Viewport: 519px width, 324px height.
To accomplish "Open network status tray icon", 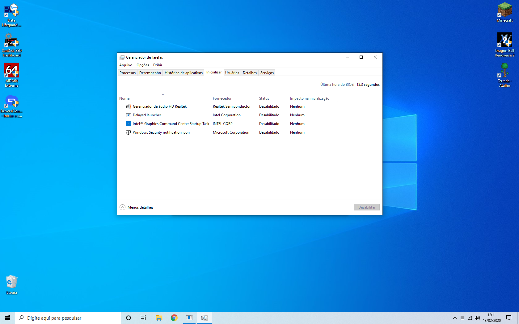I will 470,318.
